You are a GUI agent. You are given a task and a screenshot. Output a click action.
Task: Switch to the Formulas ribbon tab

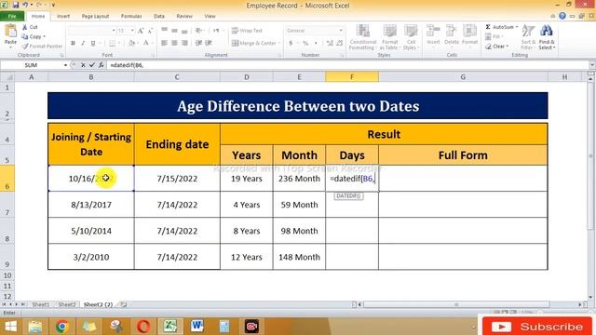pos(131,17)
